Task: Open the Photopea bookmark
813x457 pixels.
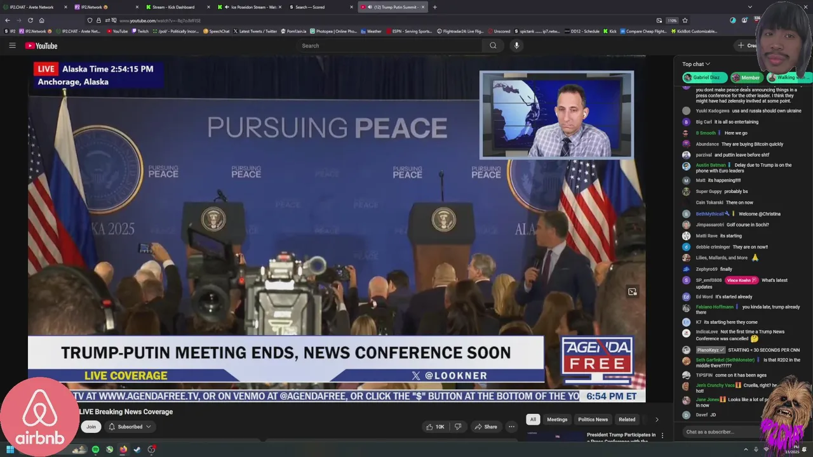Action: point(333,31)
